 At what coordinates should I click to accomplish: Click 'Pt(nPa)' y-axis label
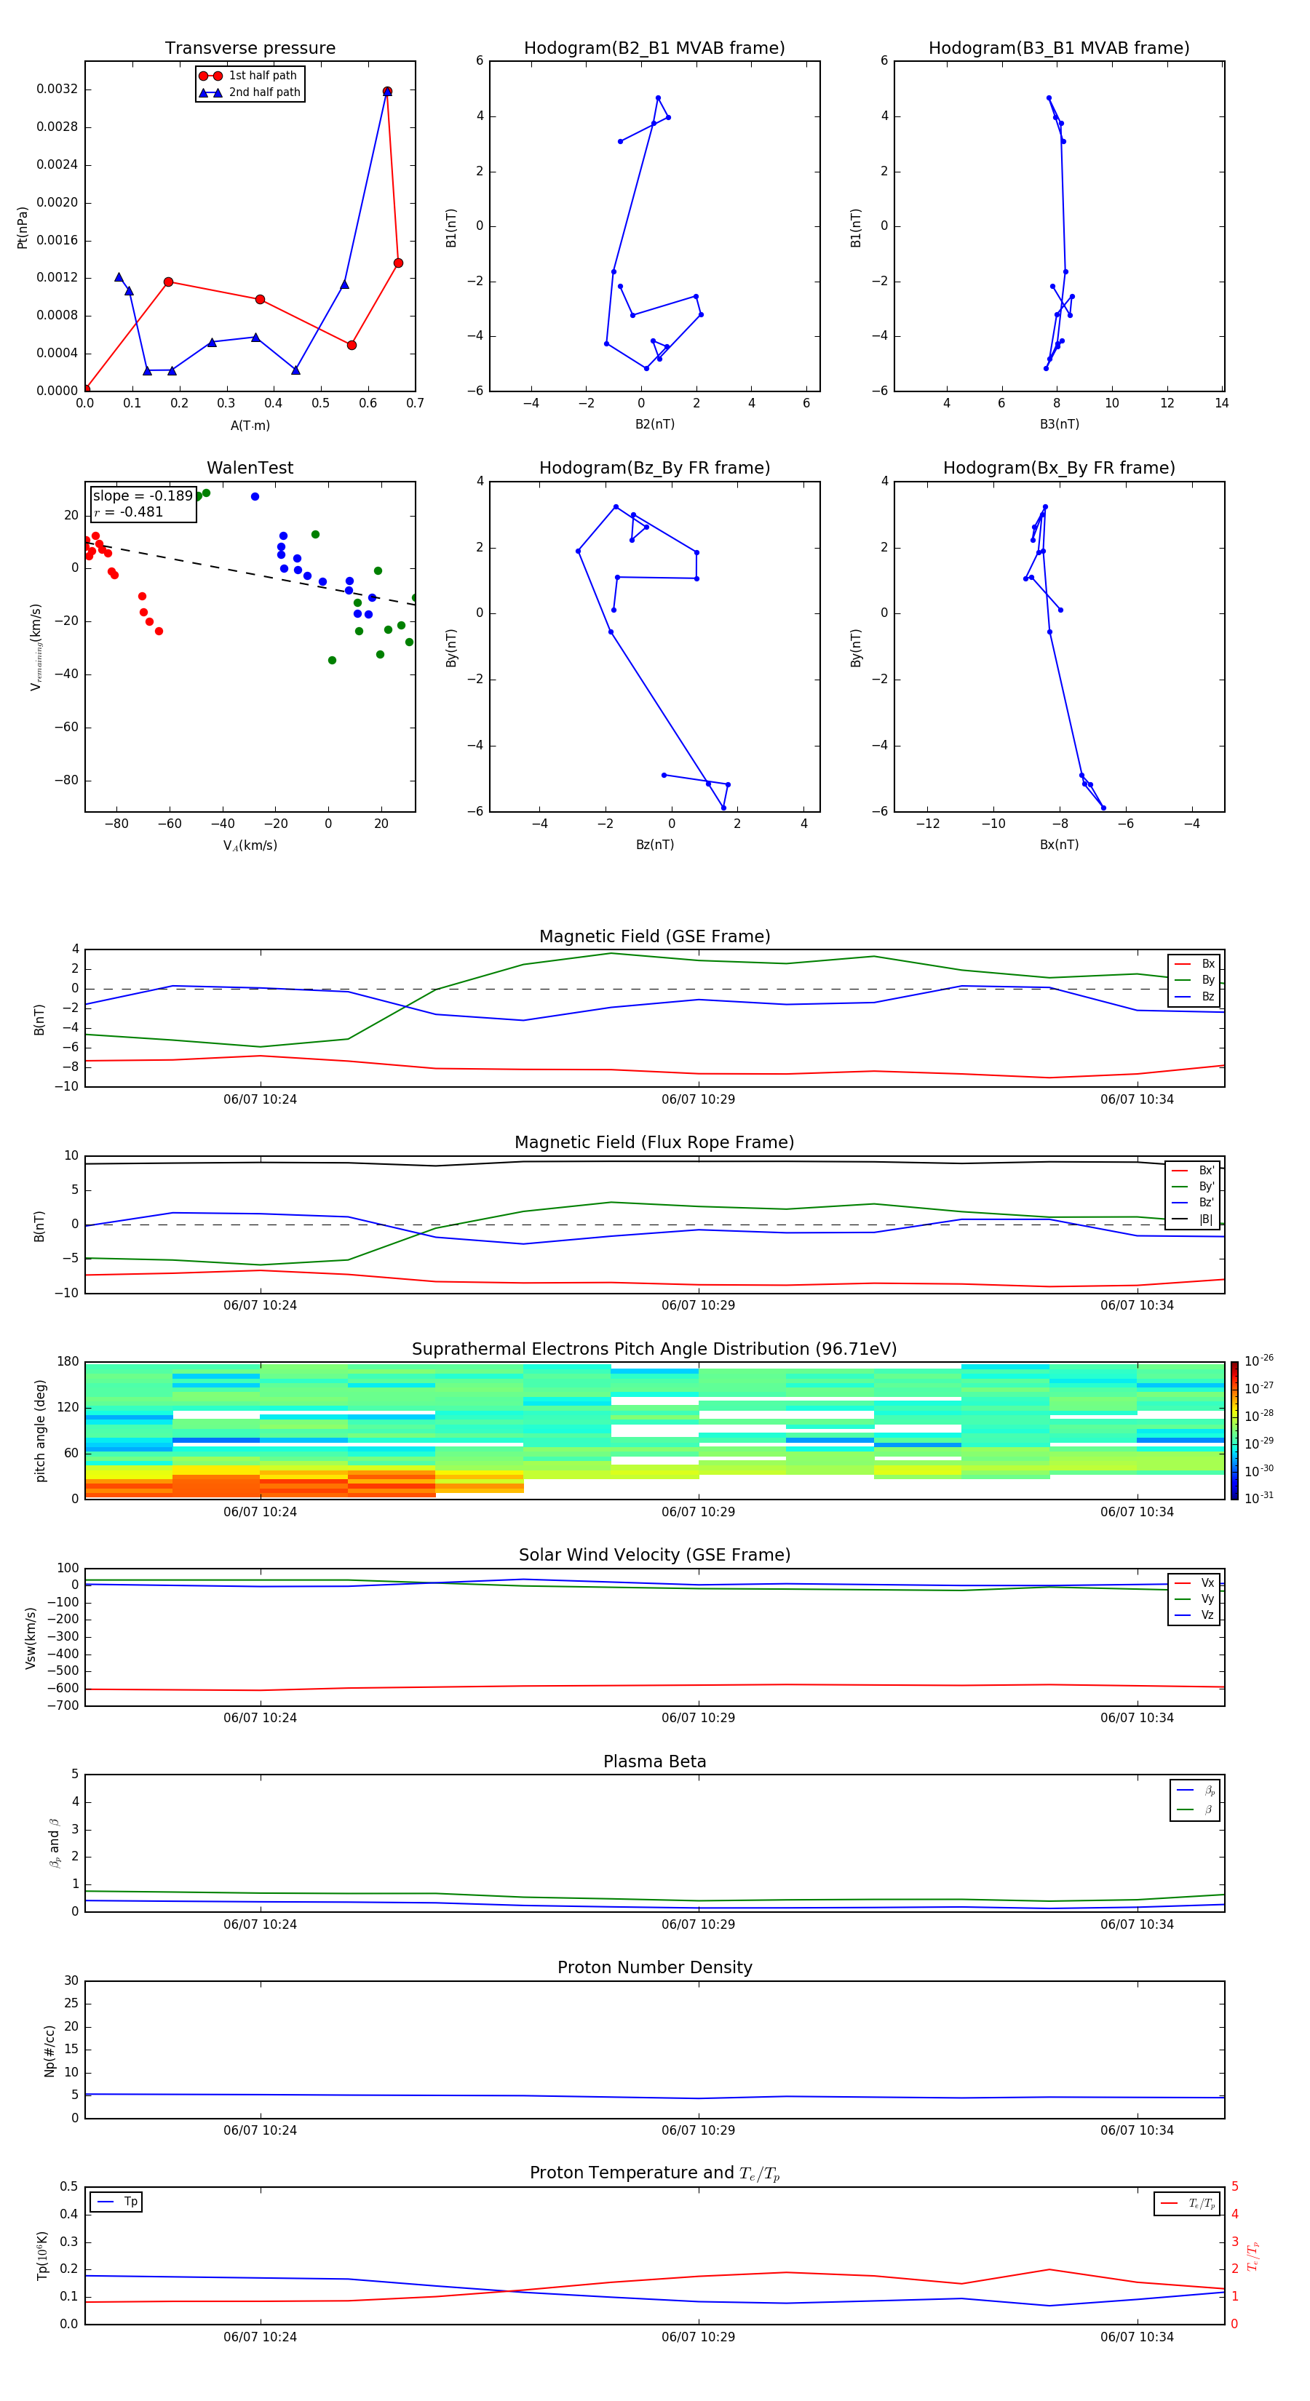coord(23,226)
